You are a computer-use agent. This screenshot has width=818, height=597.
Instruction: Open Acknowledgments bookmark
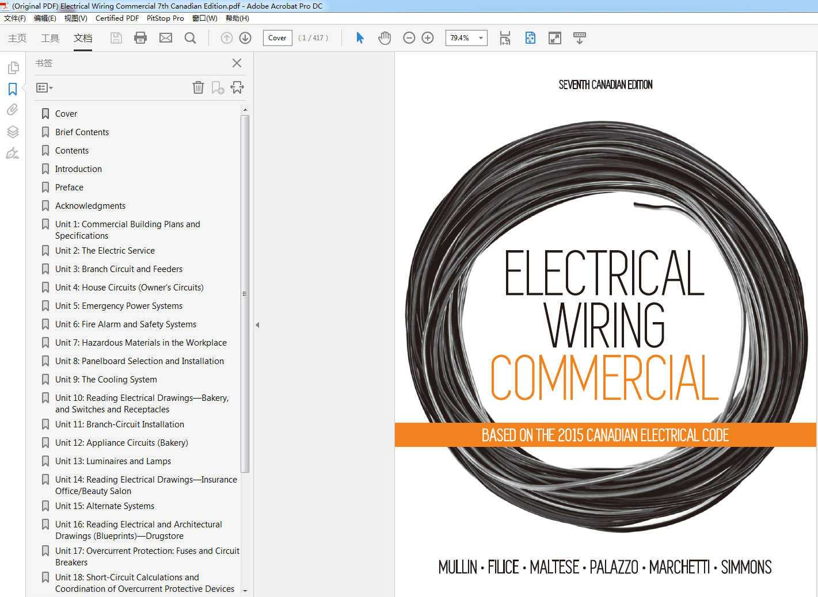[90, 206]
